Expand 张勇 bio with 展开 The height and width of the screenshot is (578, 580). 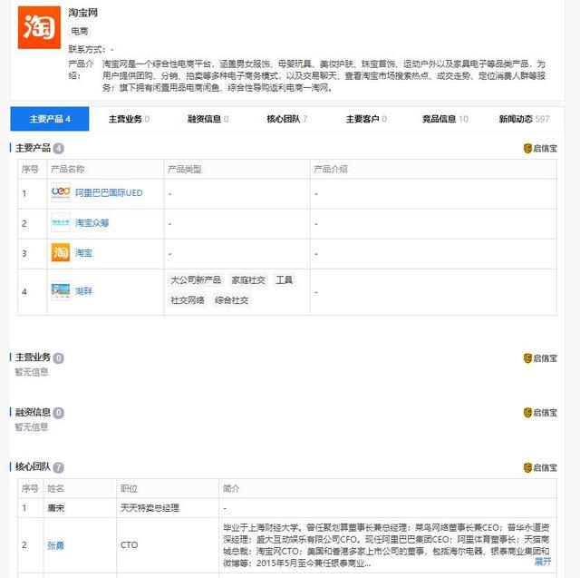coord(543,562)
